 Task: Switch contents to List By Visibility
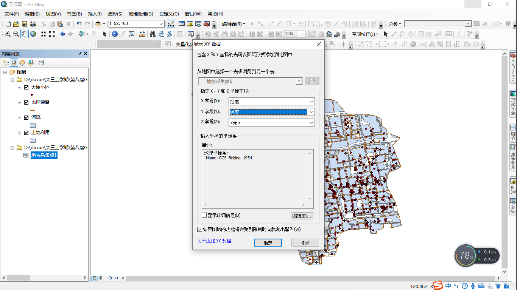[22, 63]
